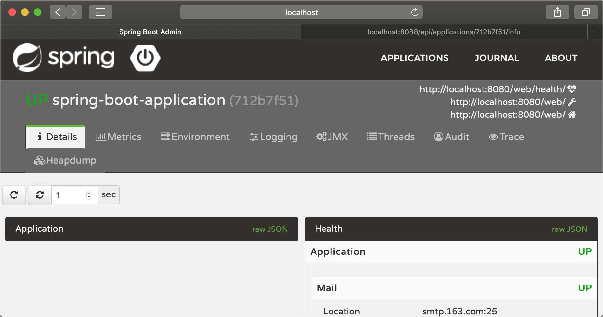603x317 pixels.
Task: Click the application ID (712b7f51)
Action: click(x=264, y=101)
